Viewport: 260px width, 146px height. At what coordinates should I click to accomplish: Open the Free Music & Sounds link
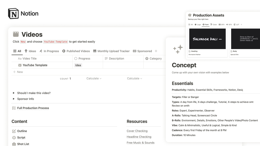[141, 143]
